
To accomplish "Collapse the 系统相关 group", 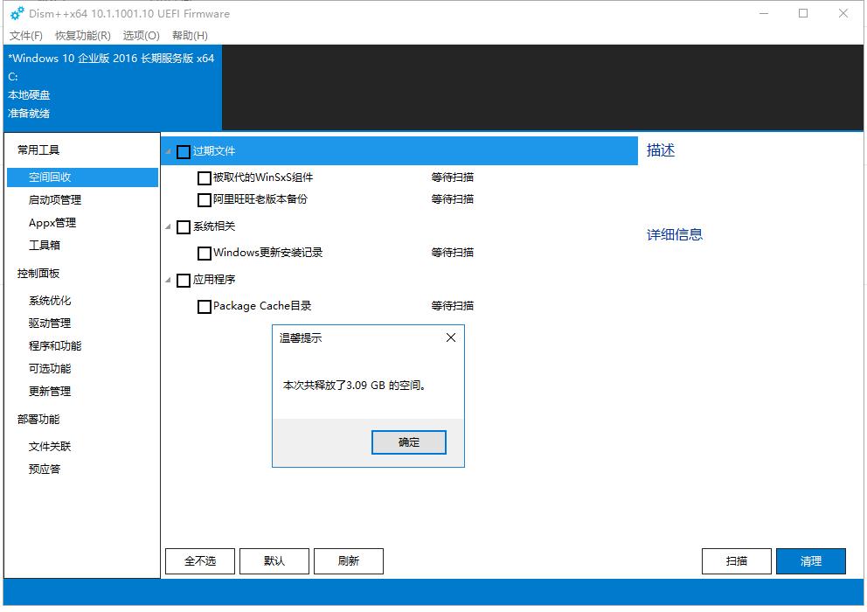I will pos(167,226).
